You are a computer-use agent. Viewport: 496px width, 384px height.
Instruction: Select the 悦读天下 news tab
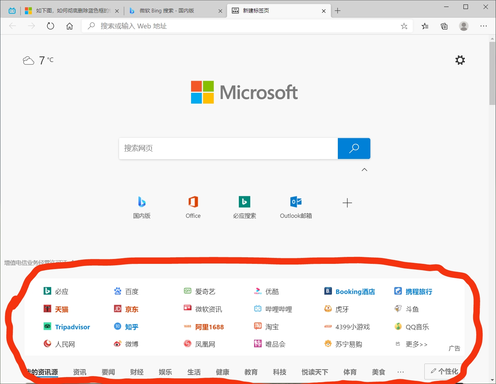click(315, 372)
